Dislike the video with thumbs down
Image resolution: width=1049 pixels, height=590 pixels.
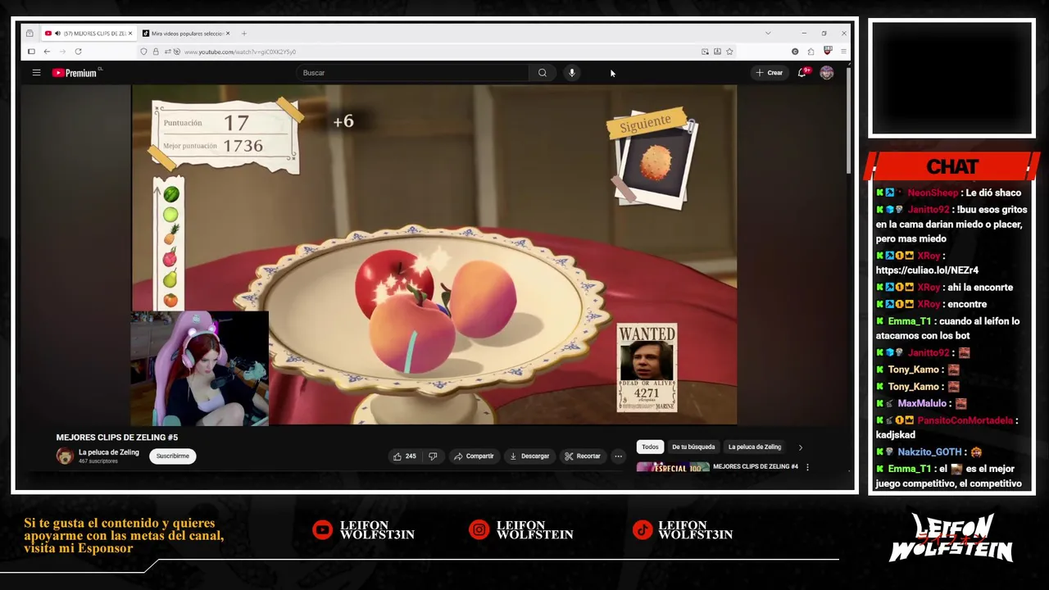[433, 456]
